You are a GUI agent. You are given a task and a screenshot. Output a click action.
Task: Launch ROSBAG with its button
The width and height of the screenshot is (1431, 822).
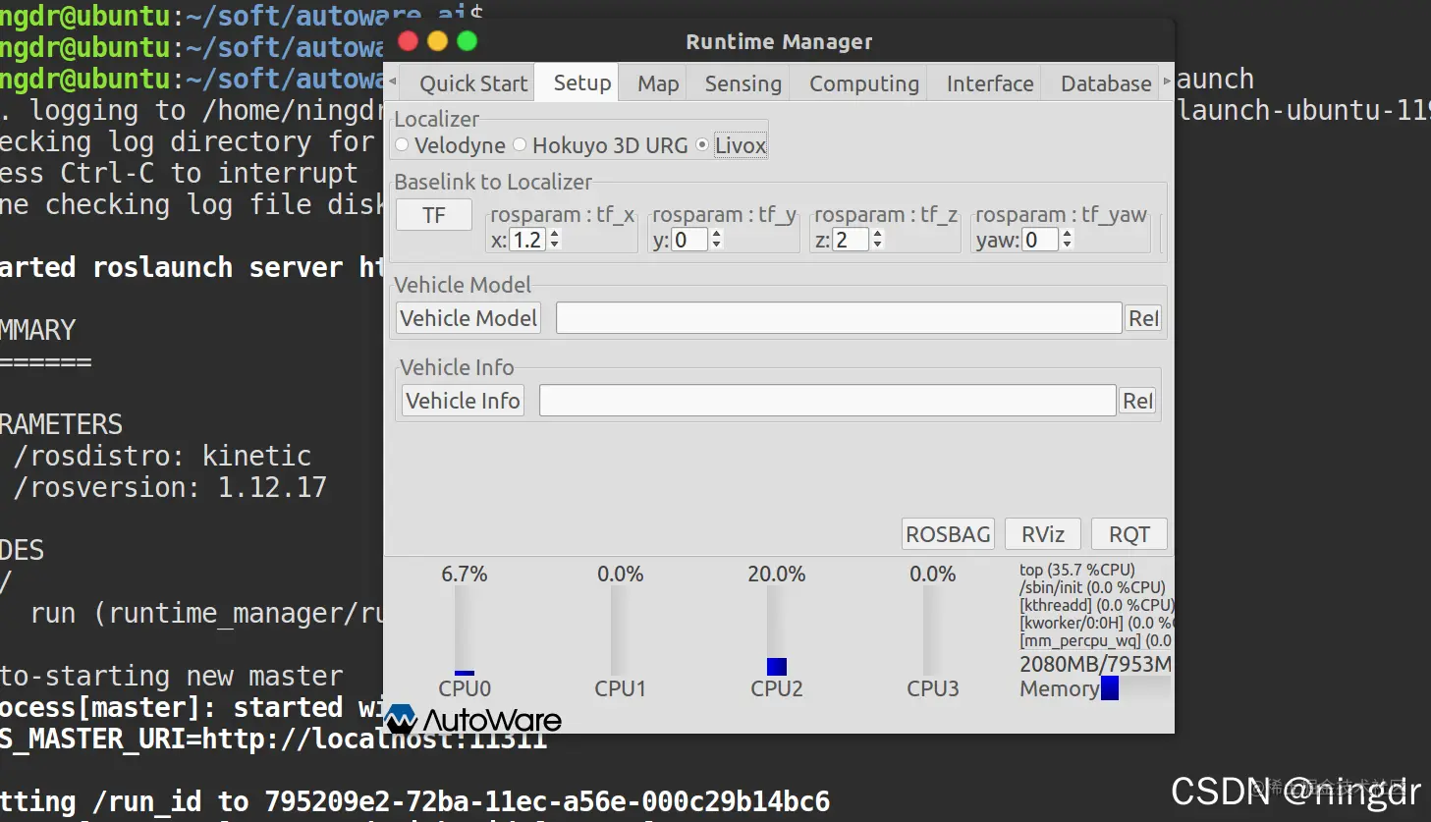[948, 534]
